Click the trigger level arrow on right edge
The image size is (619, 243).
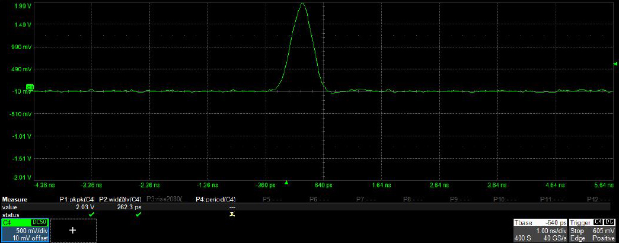tap(615, 63)
